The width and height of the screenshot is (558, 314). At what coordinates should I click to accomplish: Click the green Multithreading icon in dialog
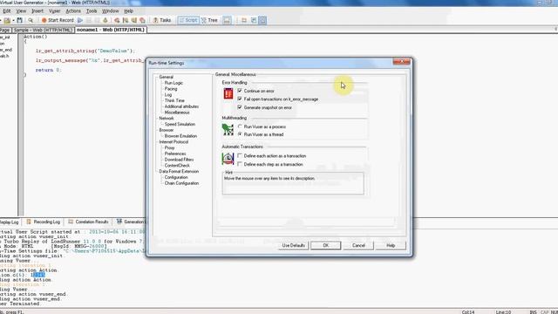click(228, 130)
